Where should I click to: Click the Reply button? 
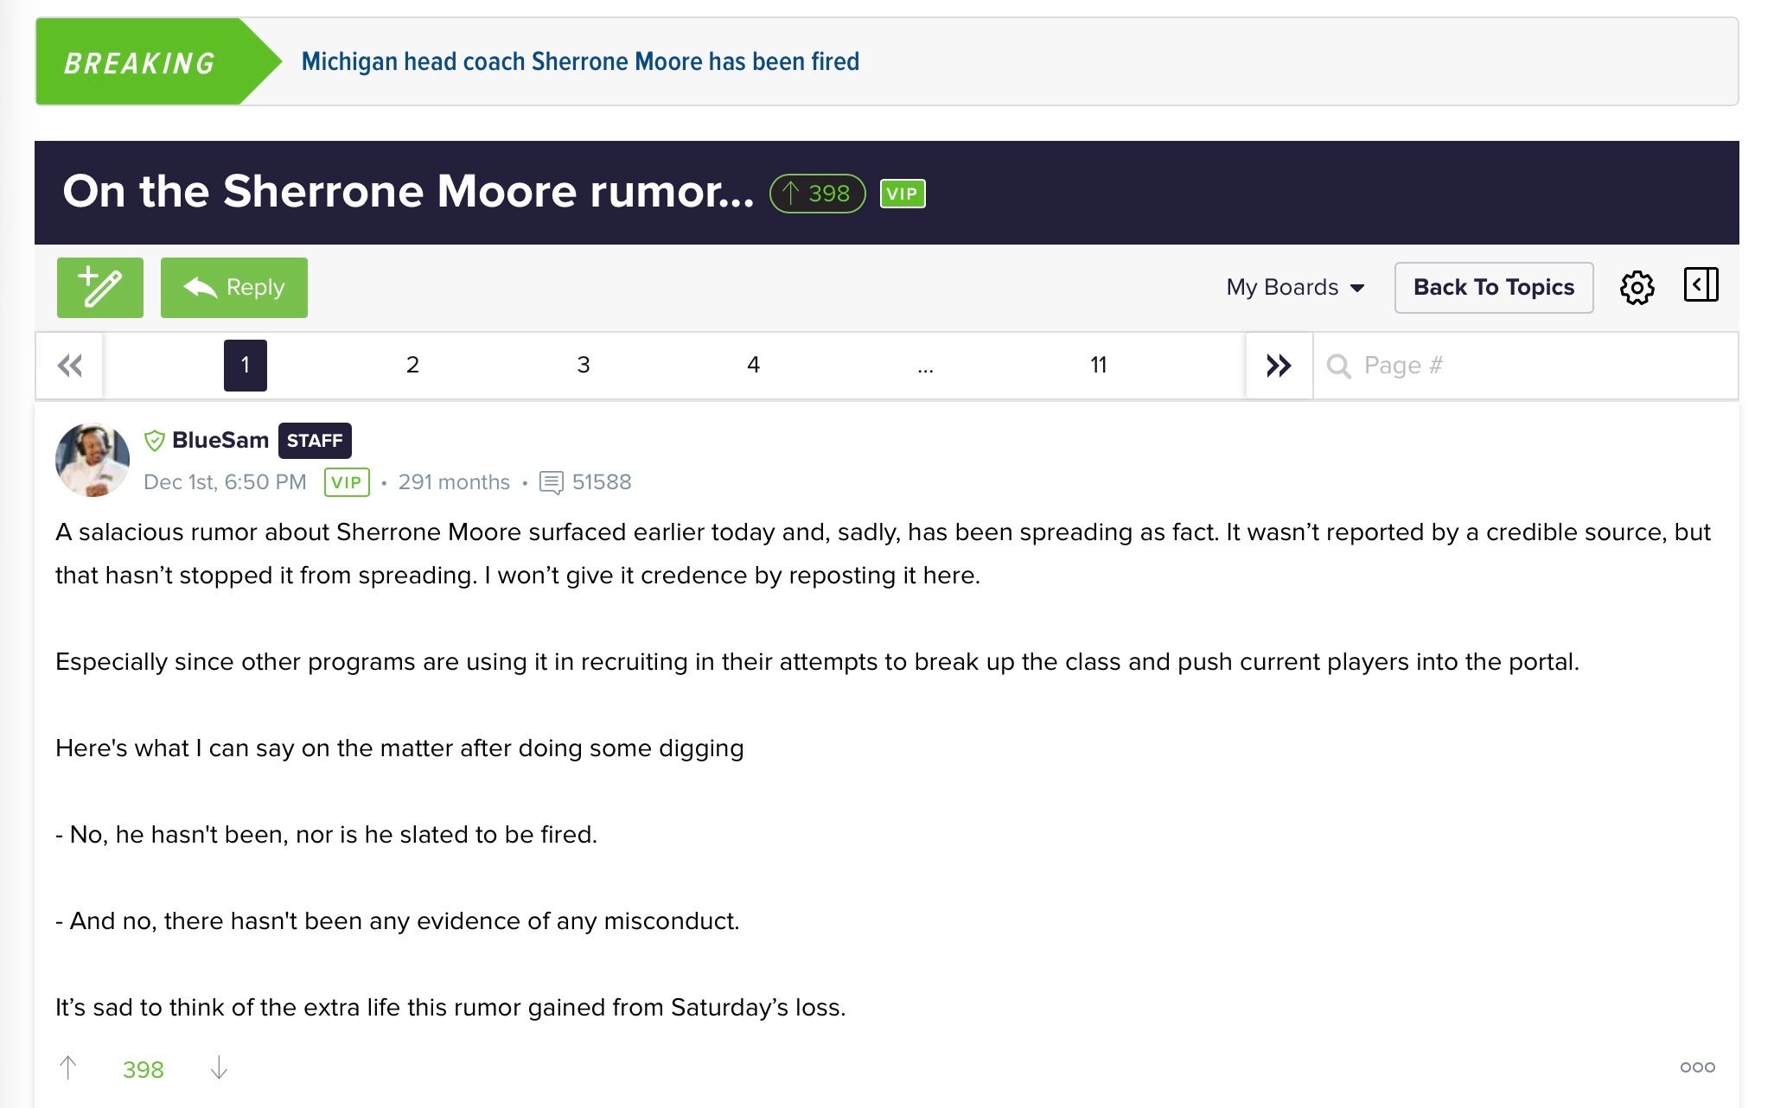(x=234, y=288)
